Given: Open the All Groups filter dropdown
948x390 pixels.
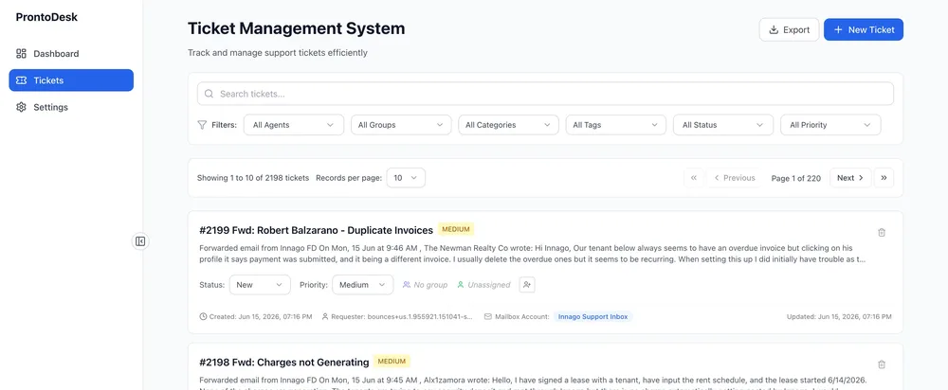Looking at the screenshot, I should (401, 125).
